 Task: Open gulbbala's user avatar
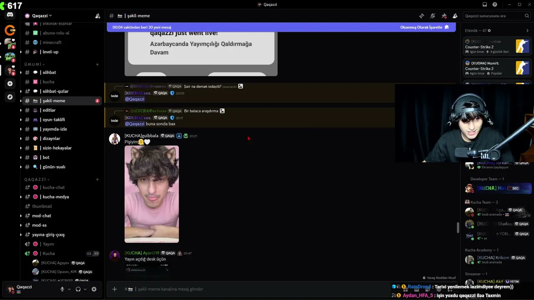115,139
